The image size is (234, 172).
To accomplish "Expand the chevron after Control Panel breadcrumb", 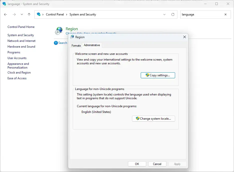I will click(67, 14).
